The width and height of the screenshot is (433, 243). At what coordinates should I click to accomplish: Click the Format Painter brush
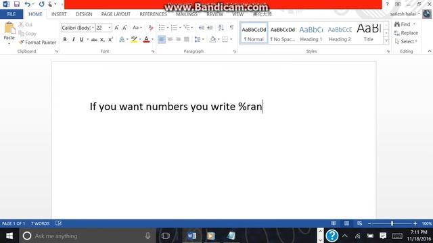click(38, 42)
